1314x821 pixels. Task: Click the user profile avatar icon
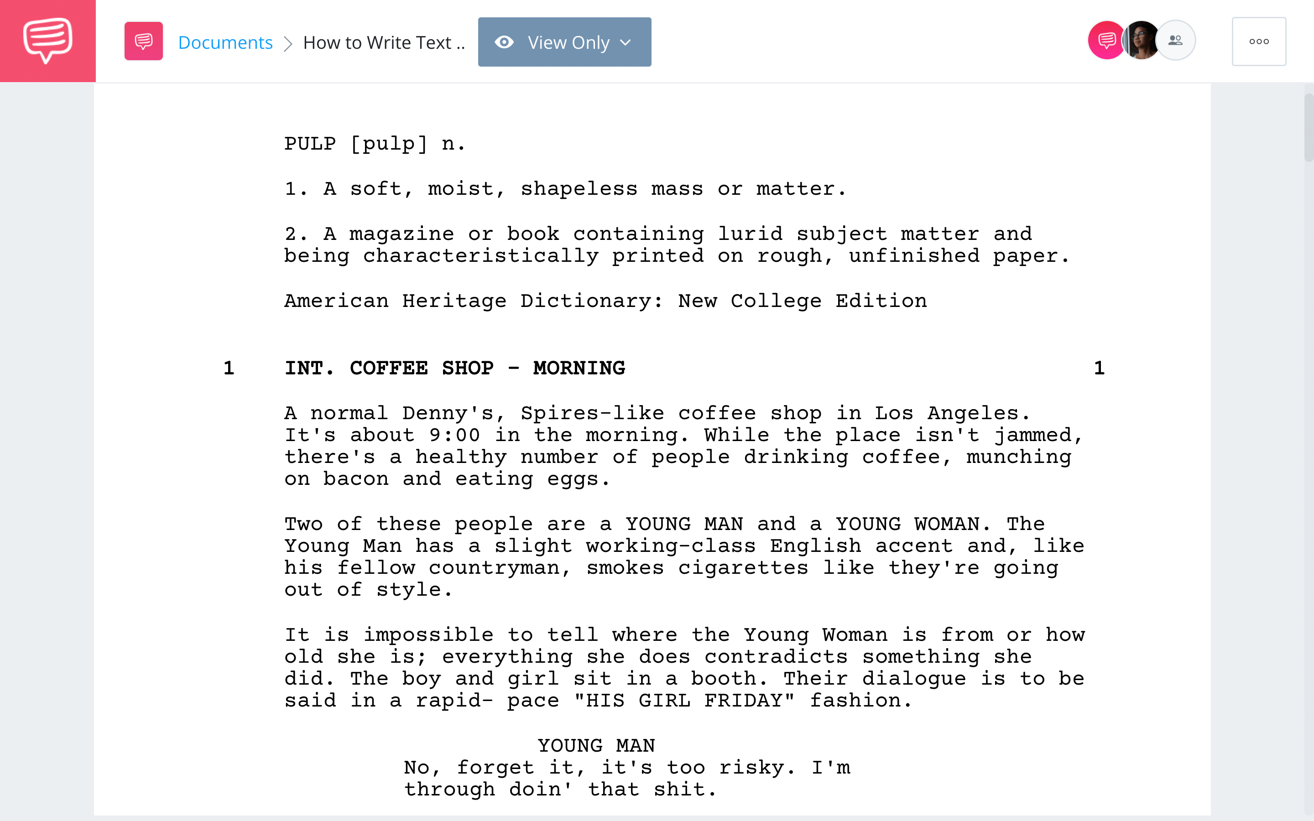click(1140, 41)
